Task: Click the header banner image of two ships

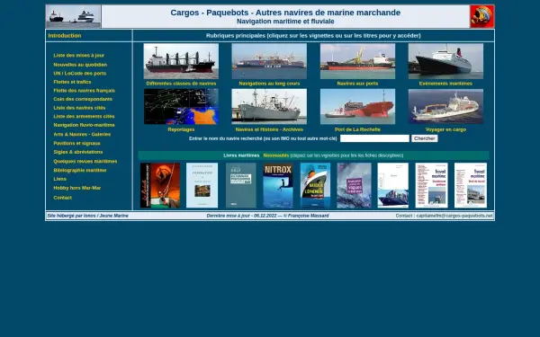Action: (x=74, y=16)
